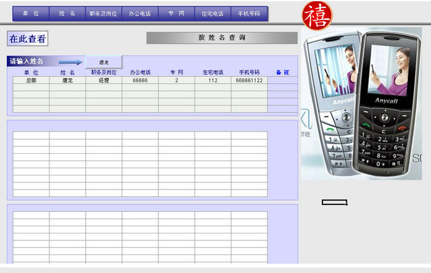Select the 66666 office phone cell

(x=140, y=80)
